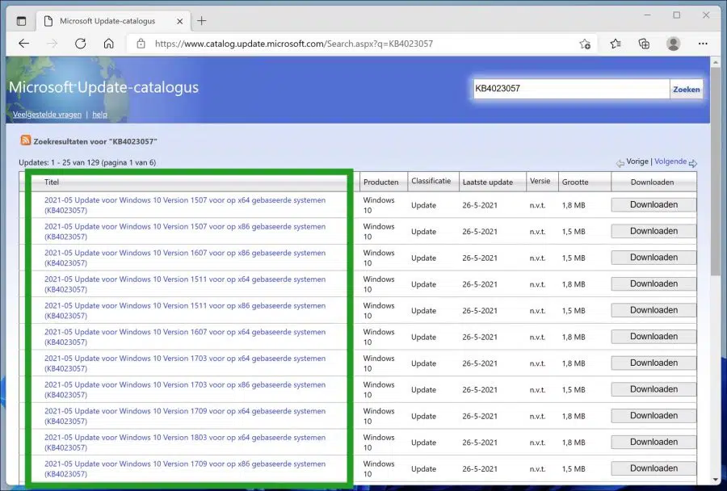
Task: Click Downloaden for Version 1511 x86
Action: [x=653, y=310]
